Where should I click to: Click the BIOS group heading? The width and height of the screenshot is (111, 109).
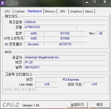pos(8,52)
